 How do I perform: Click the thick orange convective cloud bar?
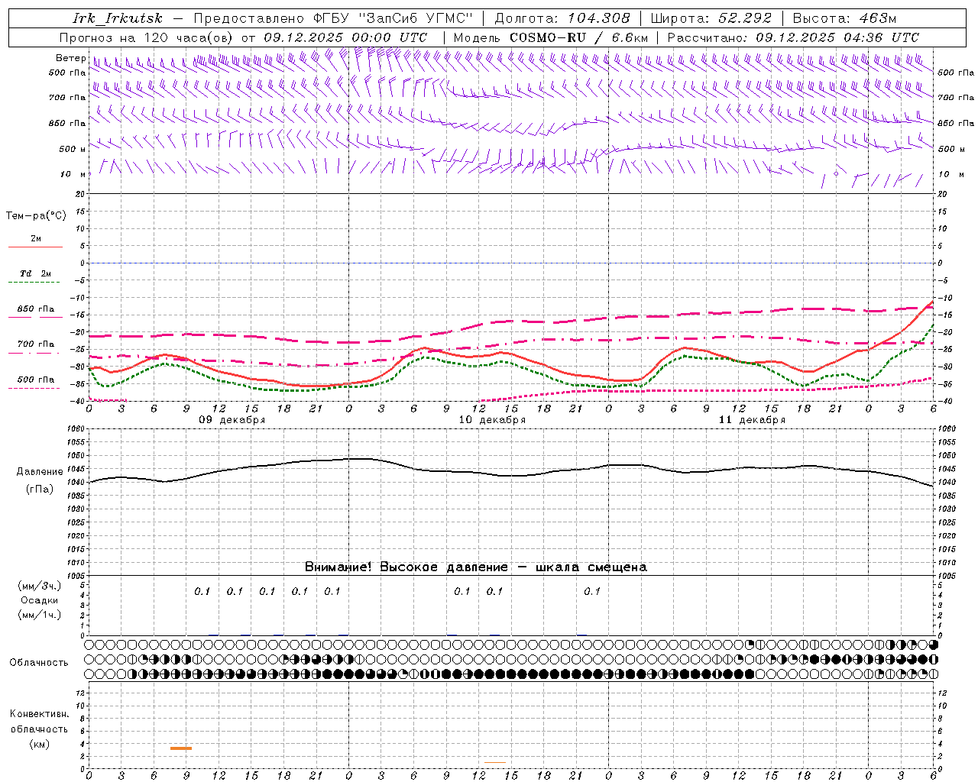coord(181,748)
